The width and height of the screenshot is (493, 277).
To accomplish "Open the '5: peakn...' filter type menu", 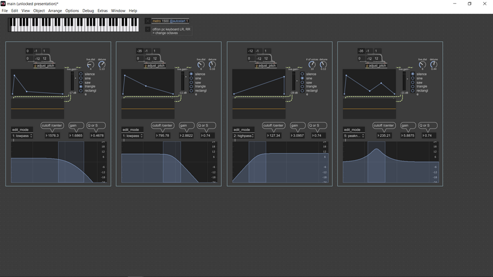I will coord(354,136).
